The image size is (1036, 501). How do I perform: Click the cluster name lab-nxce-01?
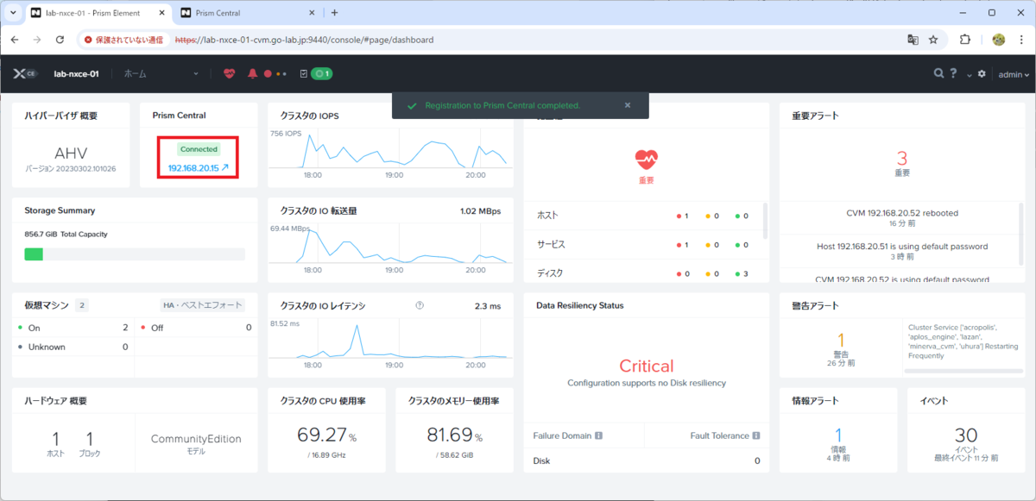[x=76, y=74]
